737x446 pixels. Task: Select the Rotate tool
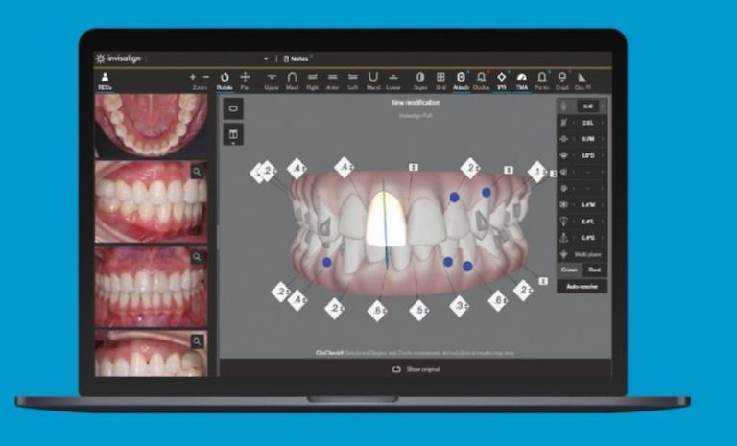click(x=225, y=81)
